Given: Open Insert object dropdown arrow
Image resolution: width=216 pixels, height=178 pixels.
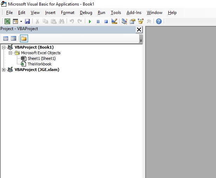Looking at the screenshot, I should click(x=21, y=21).
